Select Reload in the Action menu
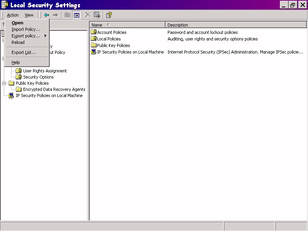Screen dimensions: 308x231 point(18,42)
